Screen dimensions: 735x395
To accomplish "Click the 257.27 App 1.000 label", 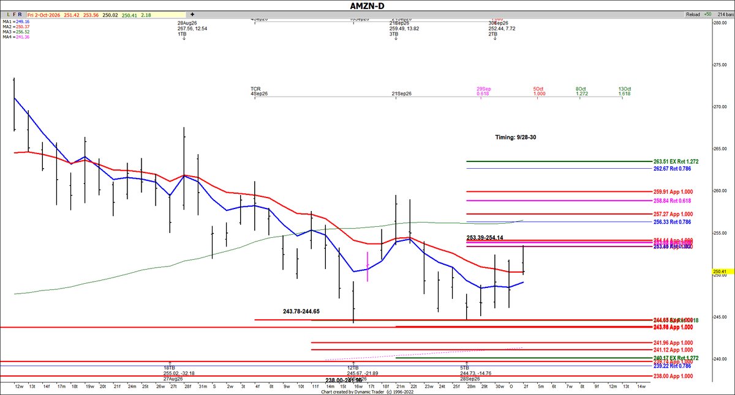I will pos(673,214).
